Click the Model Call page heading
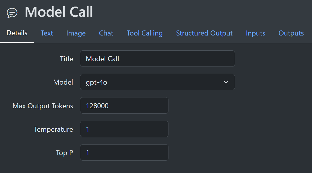The image size is (312, 173). pos(59,12)
